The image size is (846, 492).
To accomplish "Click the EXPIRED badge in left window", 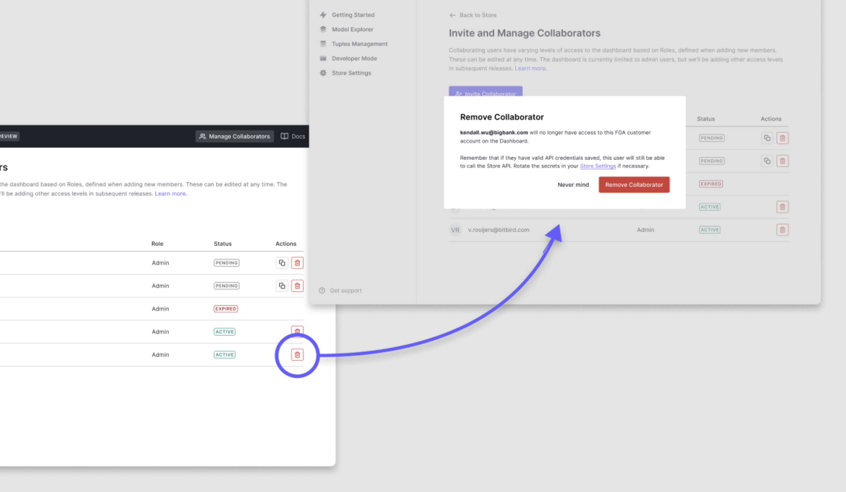I will 226,309.
